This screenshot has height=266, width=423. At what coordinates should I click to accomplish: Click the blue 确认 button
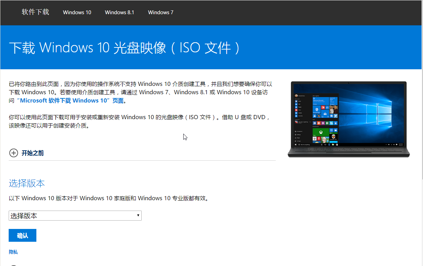pos(23,236)
